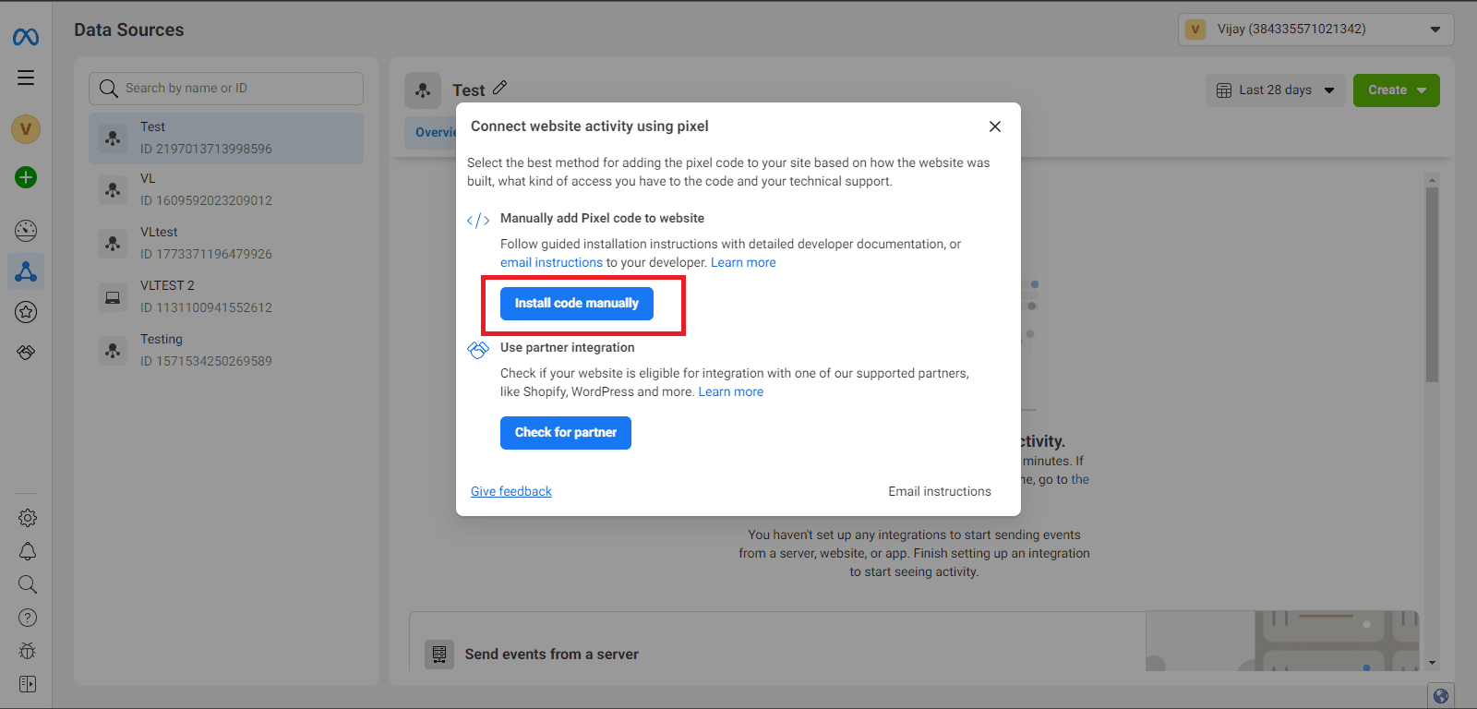Click the help question mark icon
This screenshot has width=1477, height=709.
[28, 618]
